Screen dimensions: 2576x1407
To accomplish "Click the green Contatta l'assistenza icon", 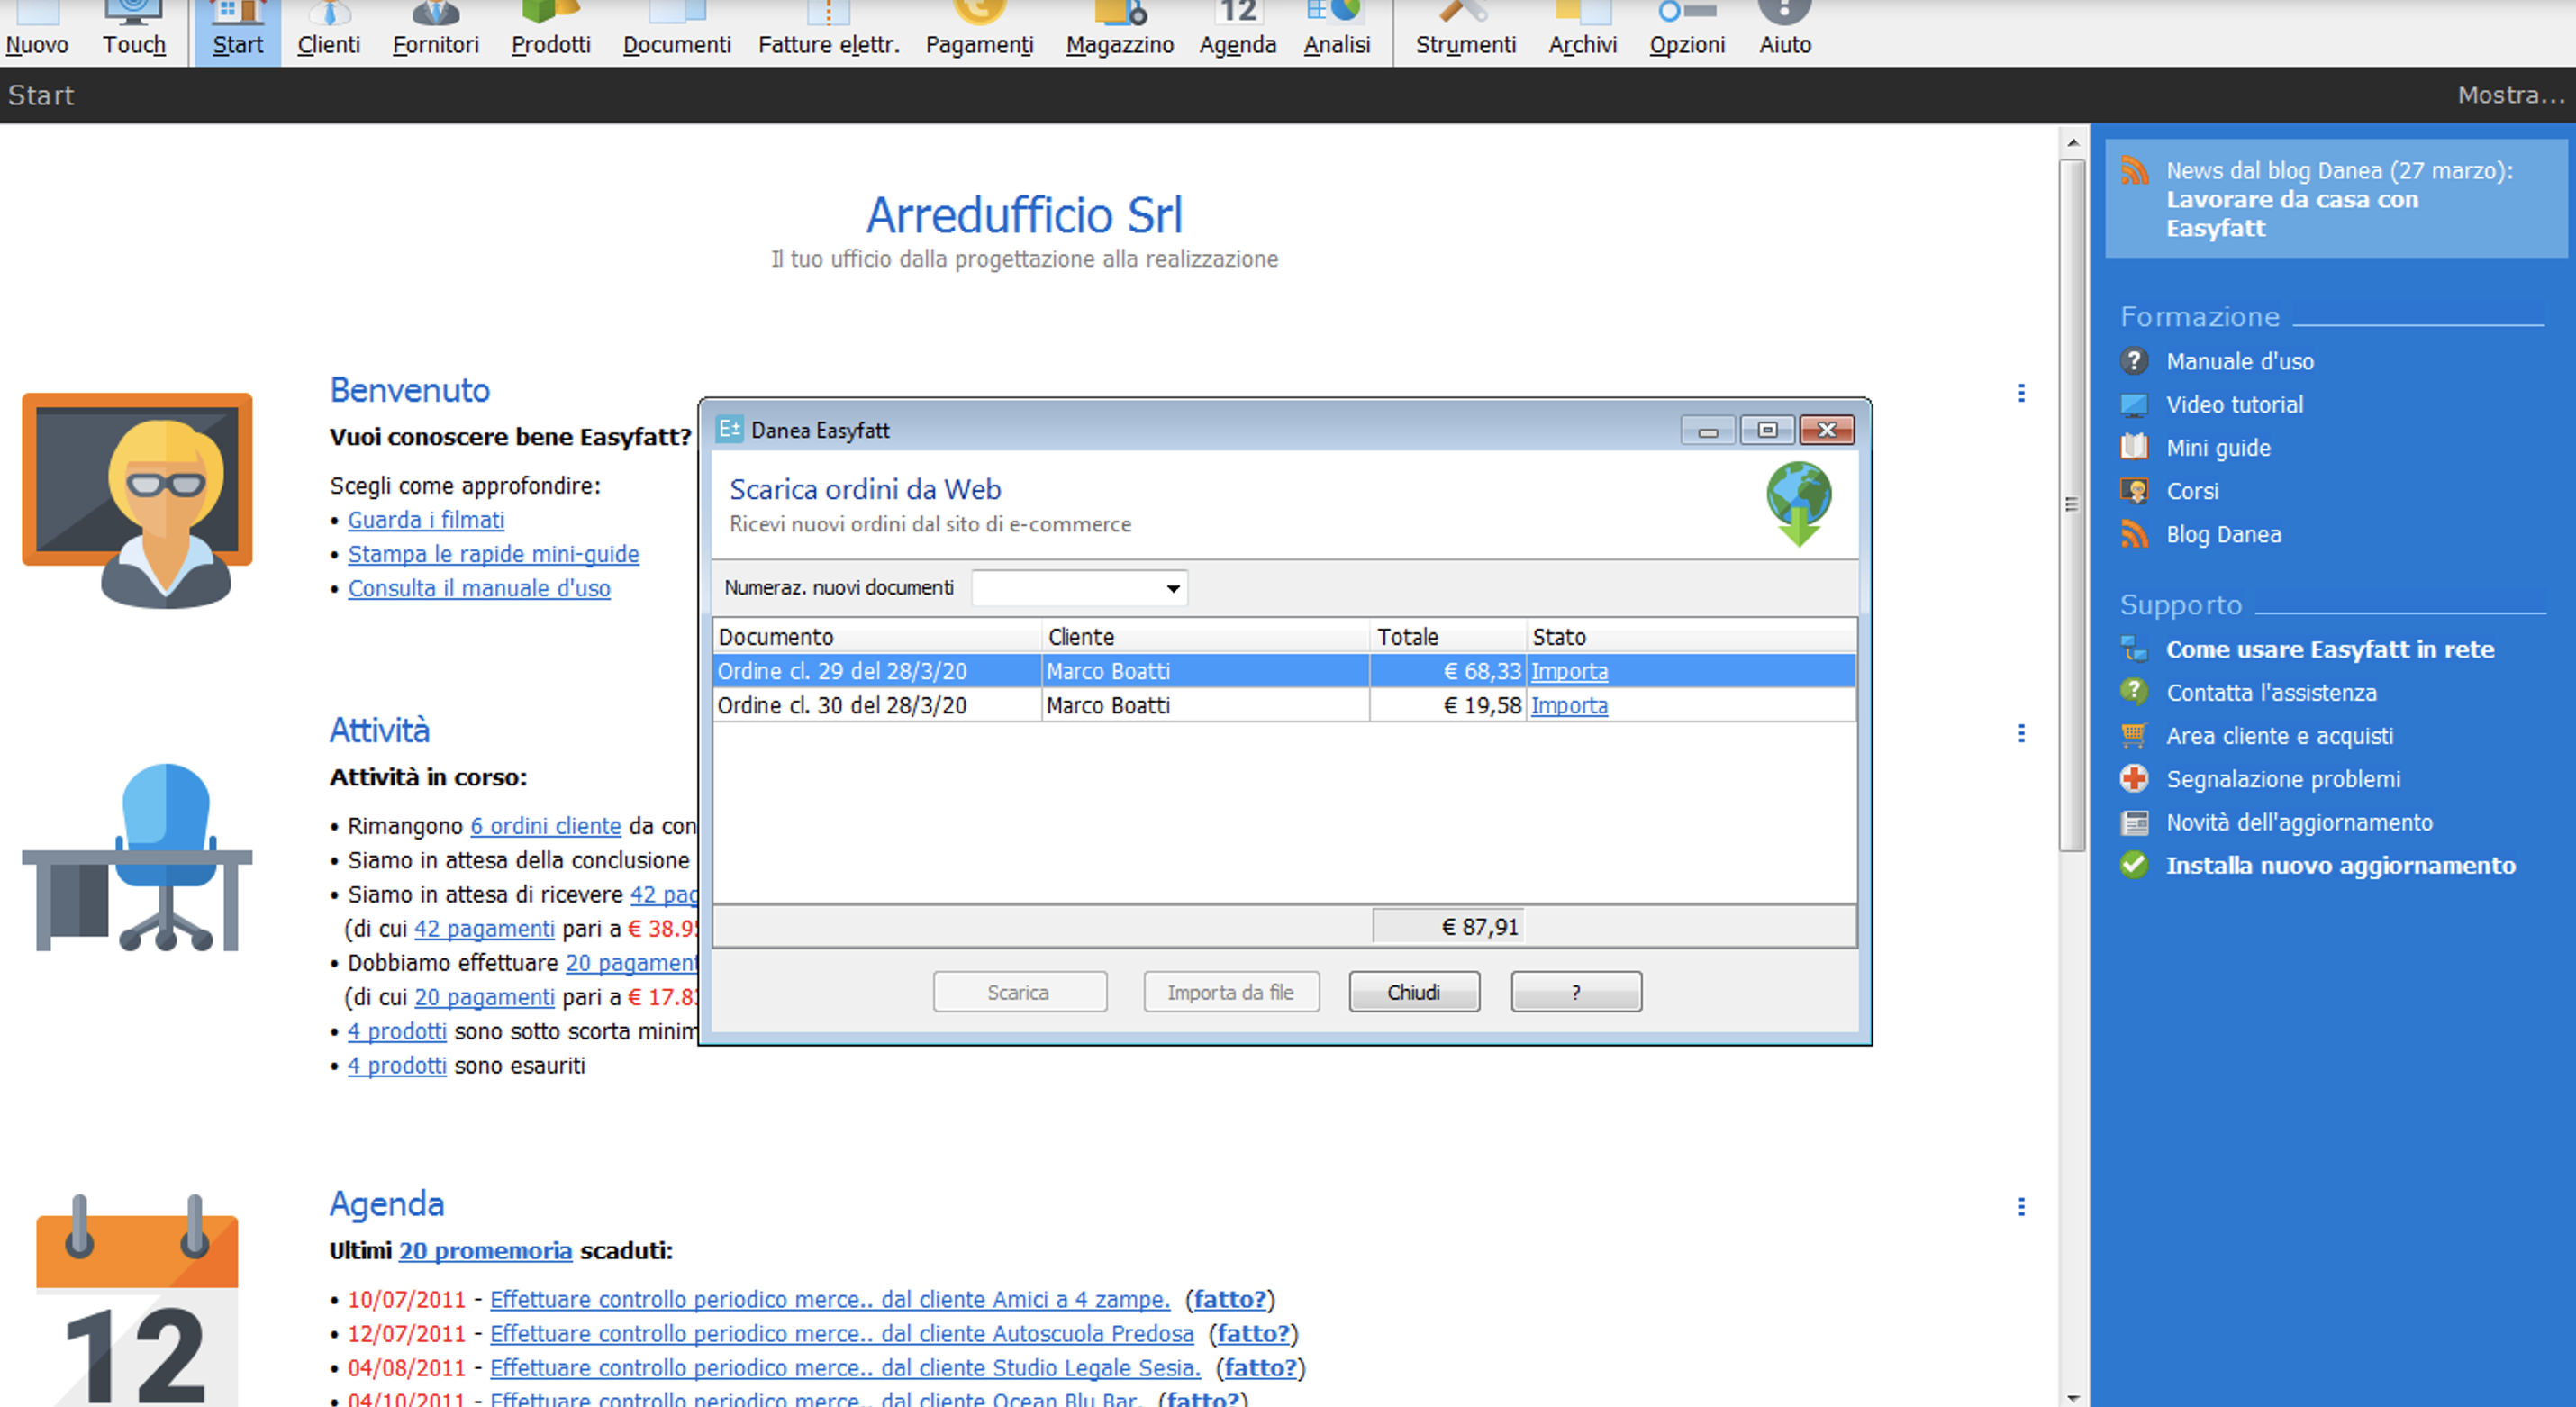I will 2134,692.
